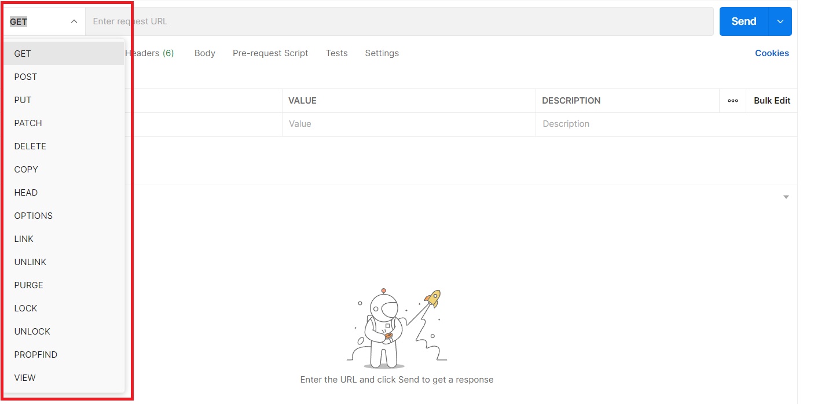Pick LINK from the method list
Image resolution: width=825 pixels, height=404 pixels.
coord(64,238)
